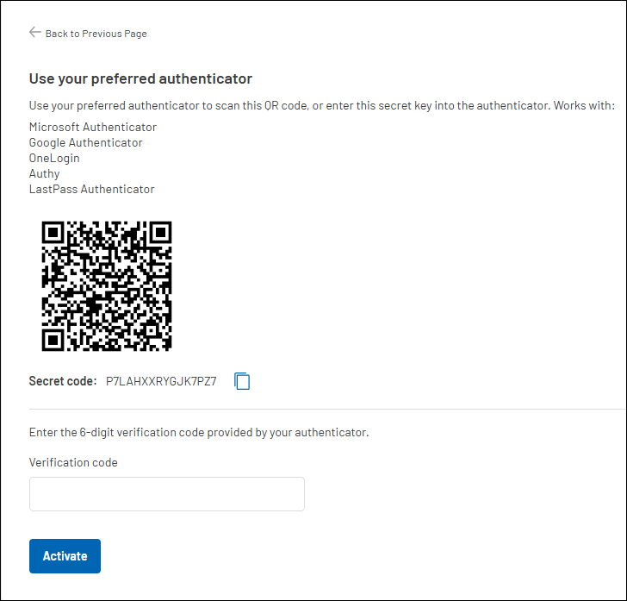Click the "Secret code:" label

63,381
